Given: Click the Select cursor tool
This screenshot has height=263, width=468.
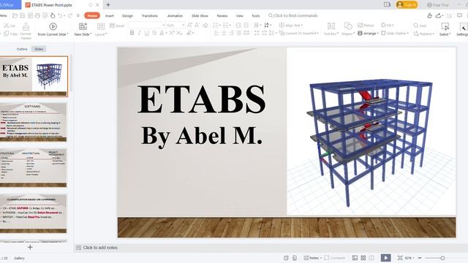Looking at the screenshot, I should 445,29.
